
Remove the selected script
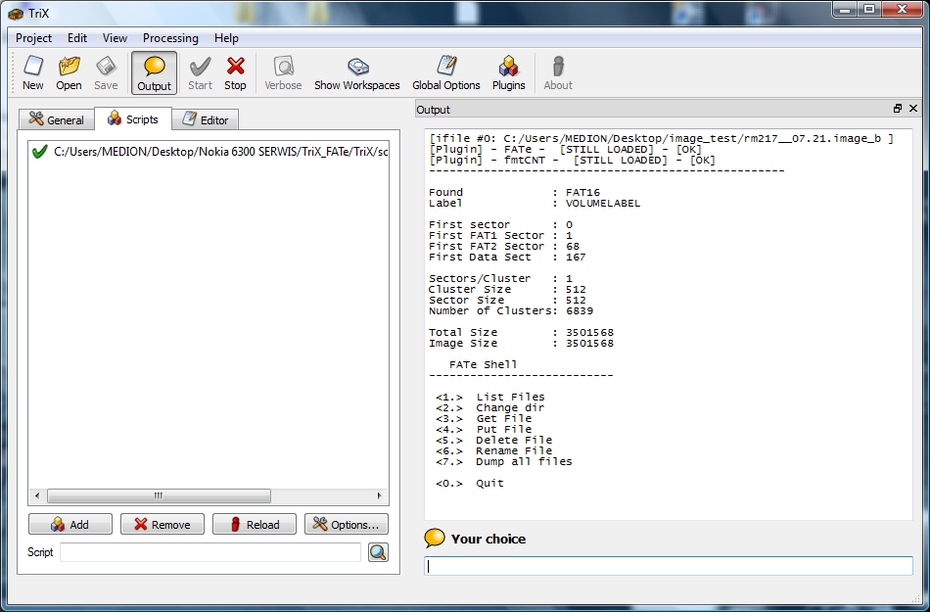[162, 524]
